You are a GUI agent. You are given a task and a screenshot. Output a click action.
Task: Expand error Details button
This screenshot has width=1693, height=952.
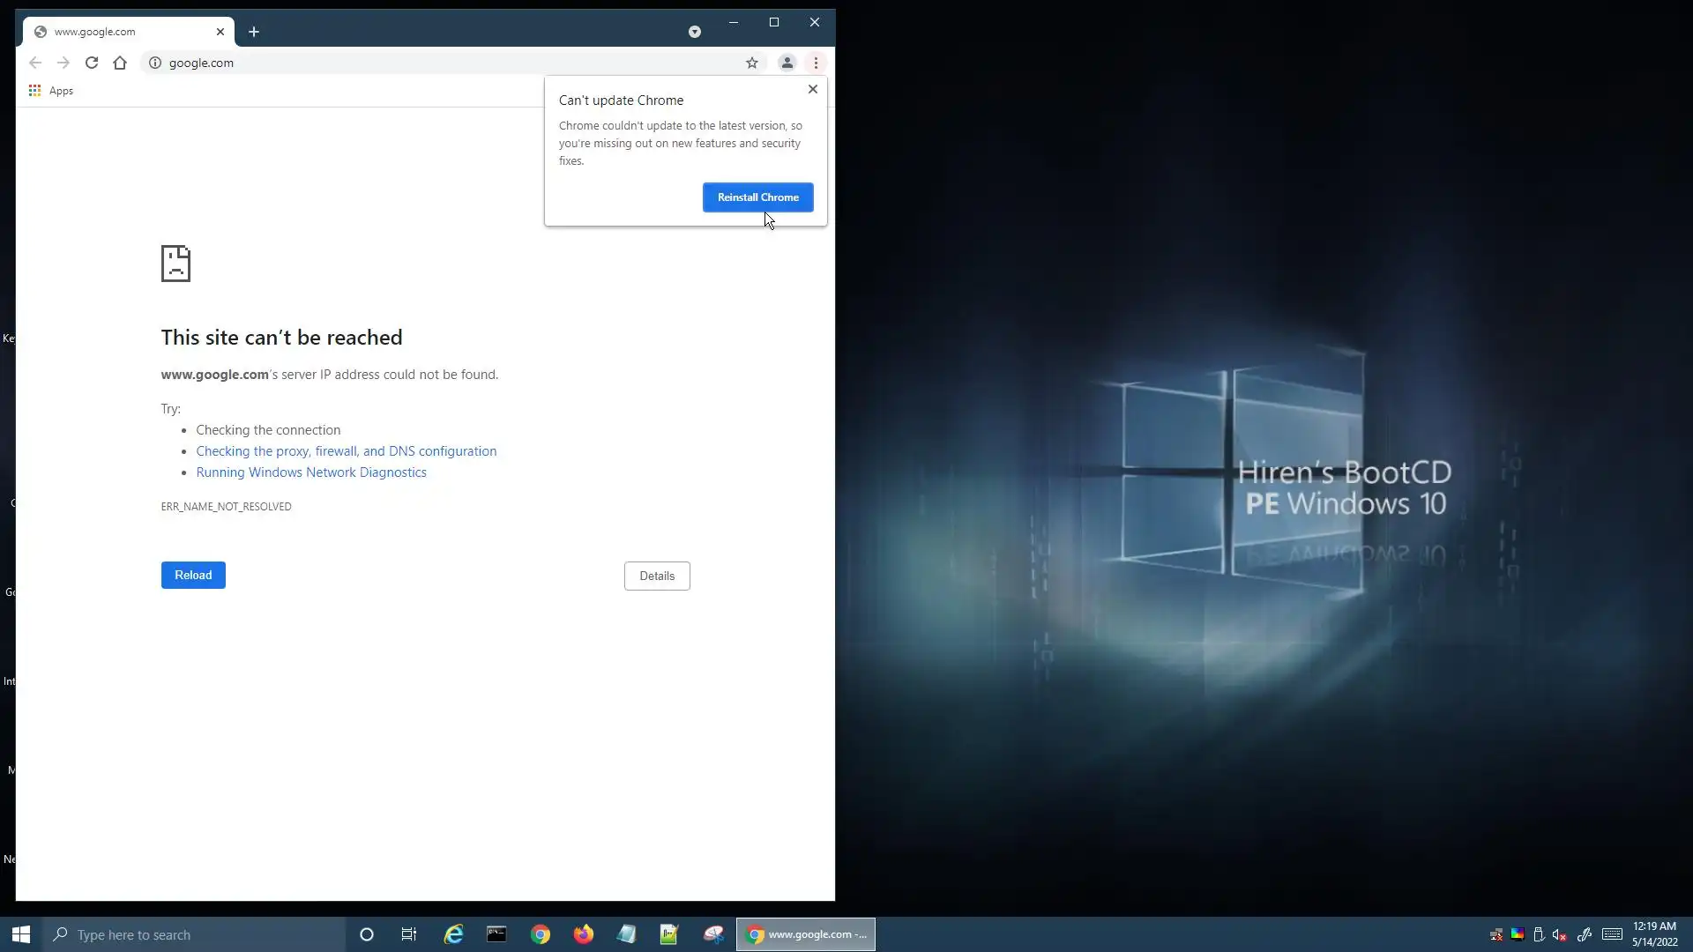[657, 576]
